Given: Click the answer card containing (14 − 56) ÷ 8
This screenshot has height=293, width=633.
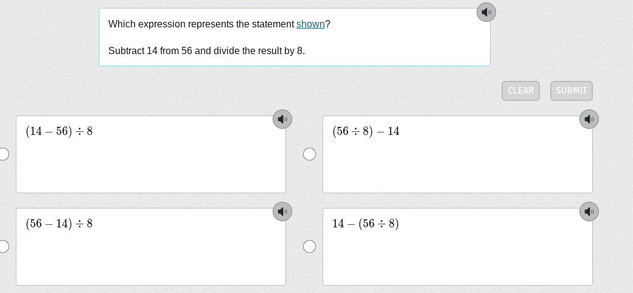Looking at the screenshot, I should (x=151, y=154).
